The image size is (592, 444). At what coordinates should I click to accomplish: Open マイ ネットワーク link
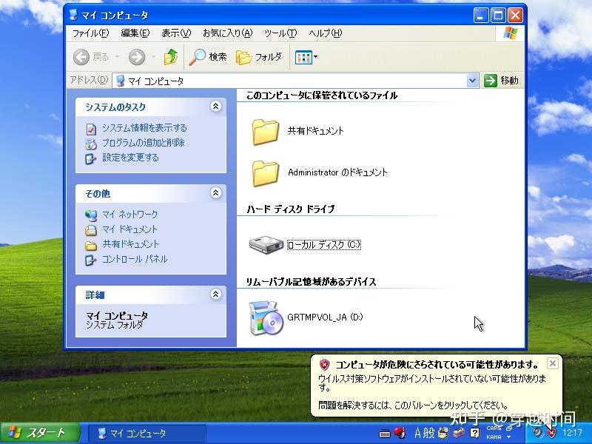coord(130,215)
